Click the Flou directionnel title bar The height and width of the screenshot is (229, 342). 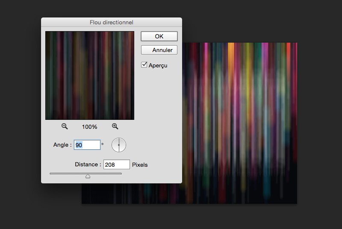(x=111, y=22)
